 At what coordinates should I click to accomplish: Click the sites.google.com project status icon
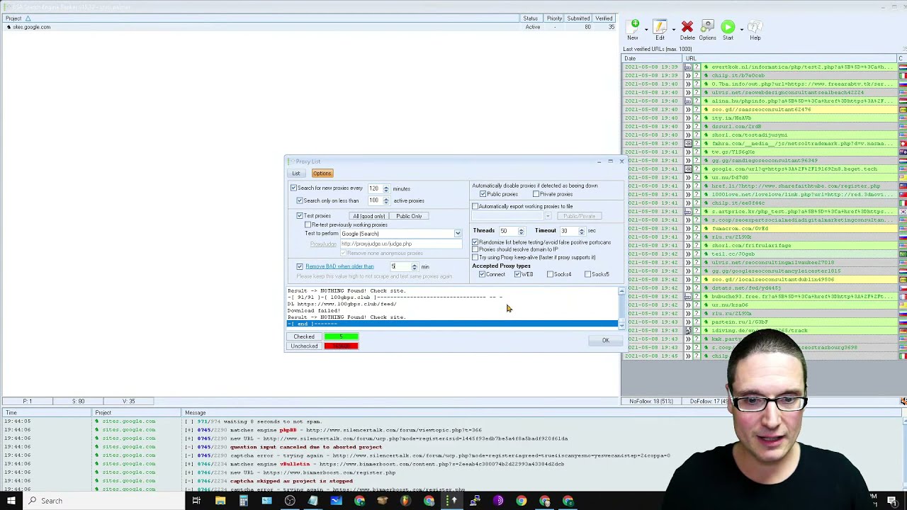point(9,27)
